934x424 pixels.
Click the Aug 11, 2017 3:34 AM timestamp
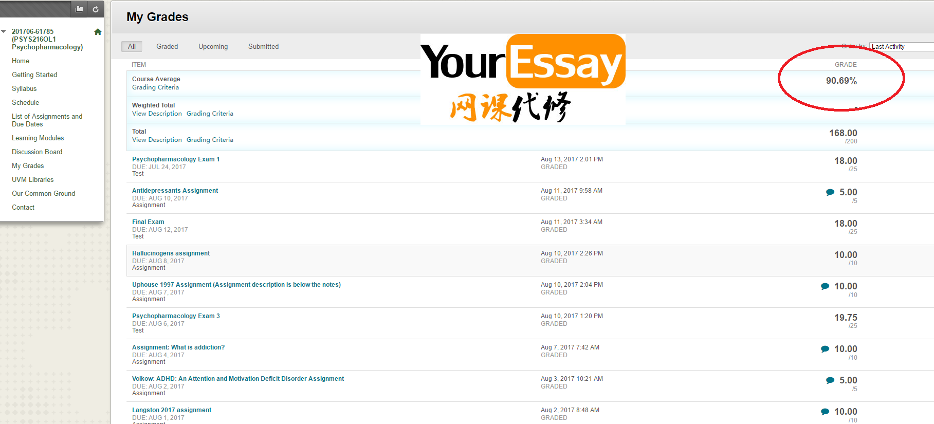tap(572, 222)
